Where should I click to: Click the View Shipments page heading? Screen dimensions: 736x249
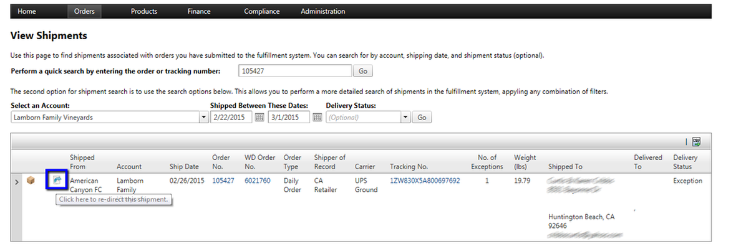click(x=49, y=35)
